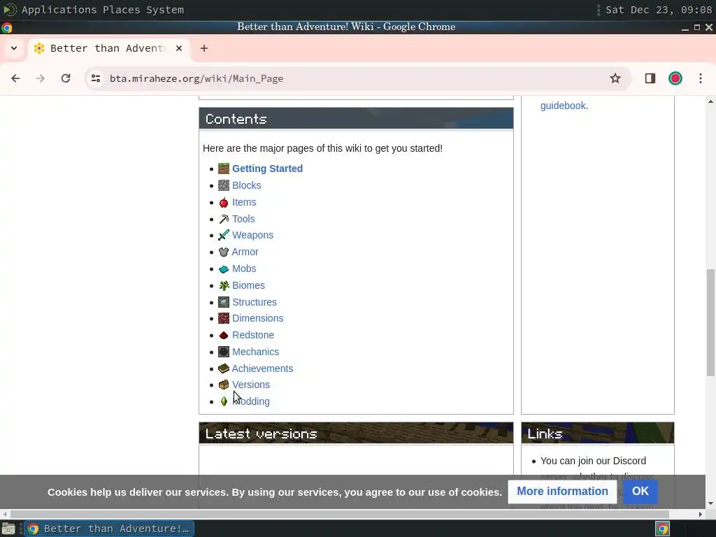Open the Tools page link

(243, 219)
